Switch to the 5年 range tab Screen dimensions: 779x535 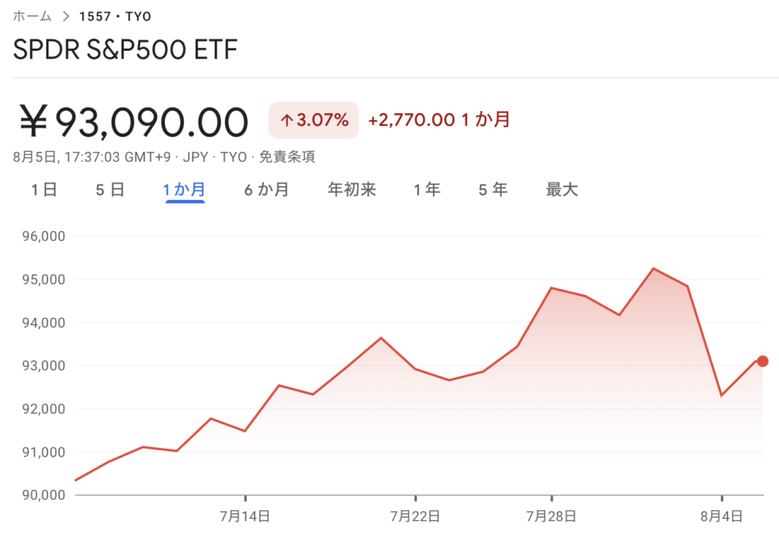(493, 189)
